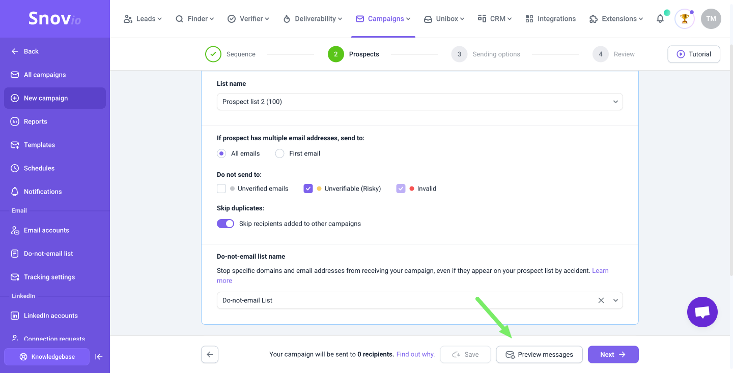Open the Integrations menu item

[550, 19]
